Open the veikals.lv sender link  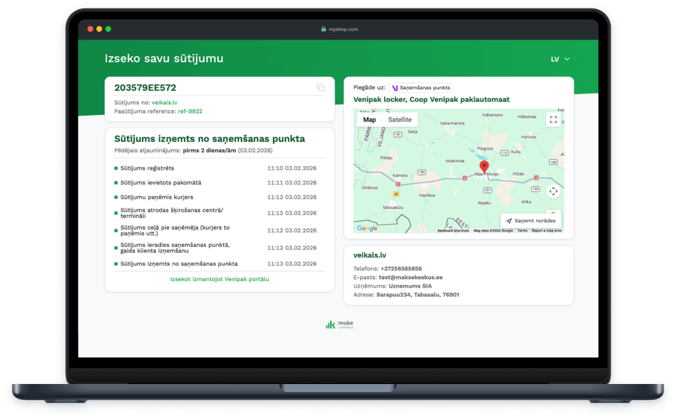point(164,102)
